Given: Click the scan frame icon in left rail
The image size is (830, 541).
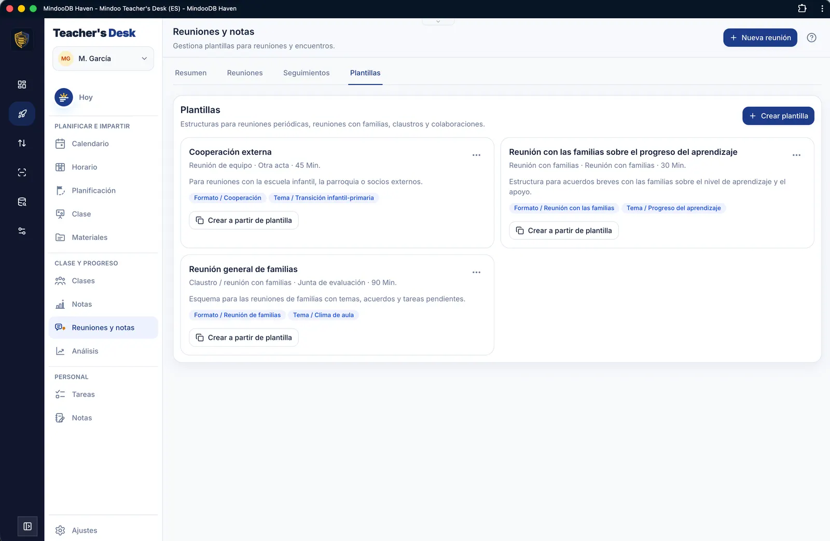Looking at the screenshot, I should pyautogui.click(x=22, y=173).
